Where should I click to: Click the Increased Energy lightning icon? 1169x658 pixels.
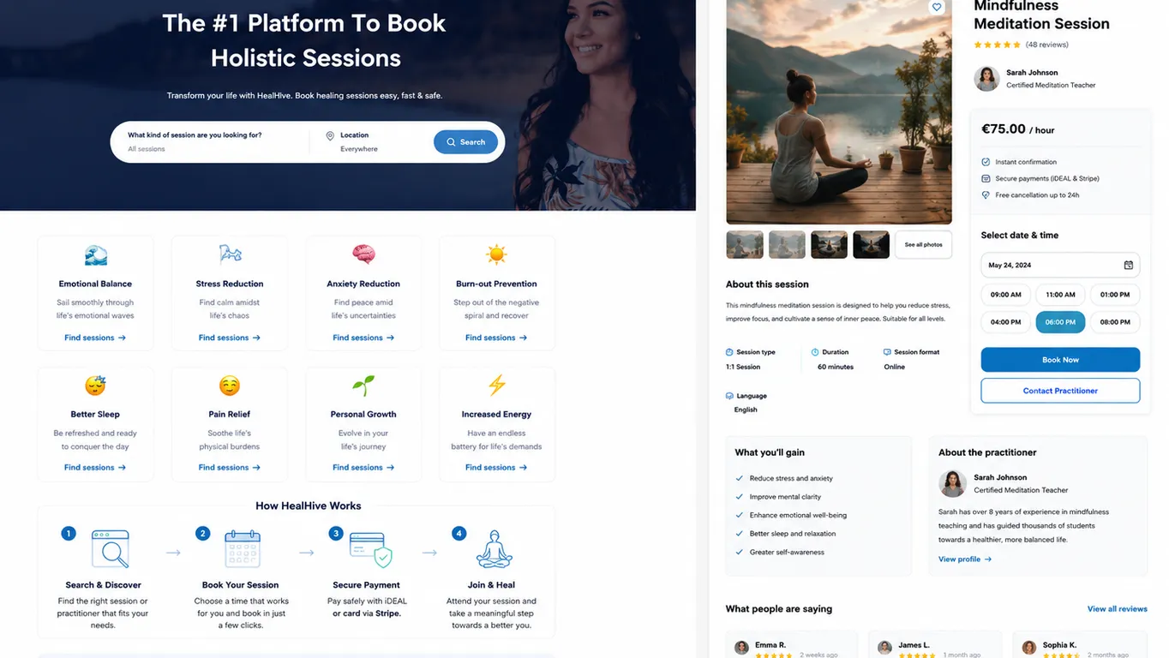pos(497,386)
